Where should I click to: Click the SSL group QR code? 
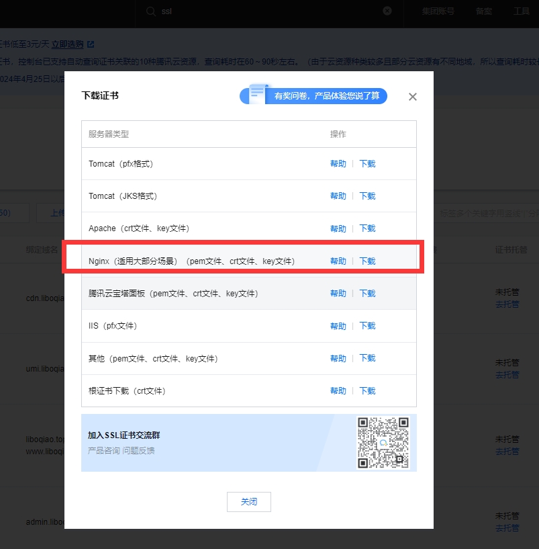pos(383,443)
